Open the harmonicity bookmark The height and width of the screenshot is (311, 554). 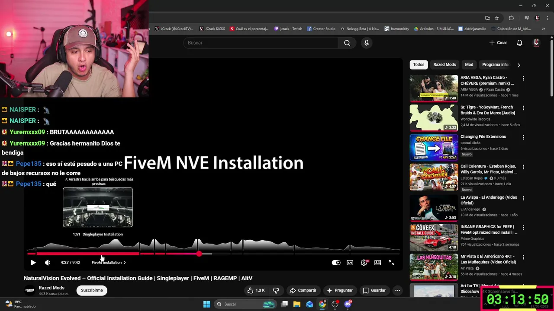[396, 29]
